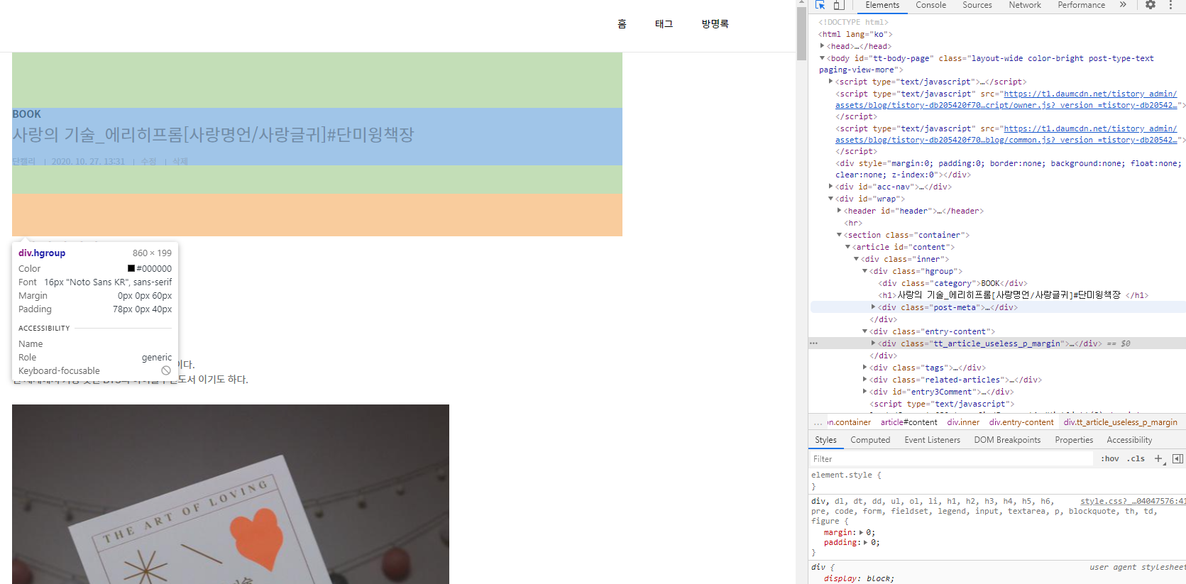Open the DevTools three-dot customize menu
The width and height of the screenshot is (1186, 584).
coord(1170,5)
